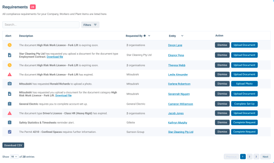Download file for Employment Contract request

55,57
